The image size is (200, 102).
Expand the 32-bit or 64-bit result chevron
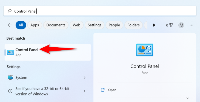[x=84, y=91]
